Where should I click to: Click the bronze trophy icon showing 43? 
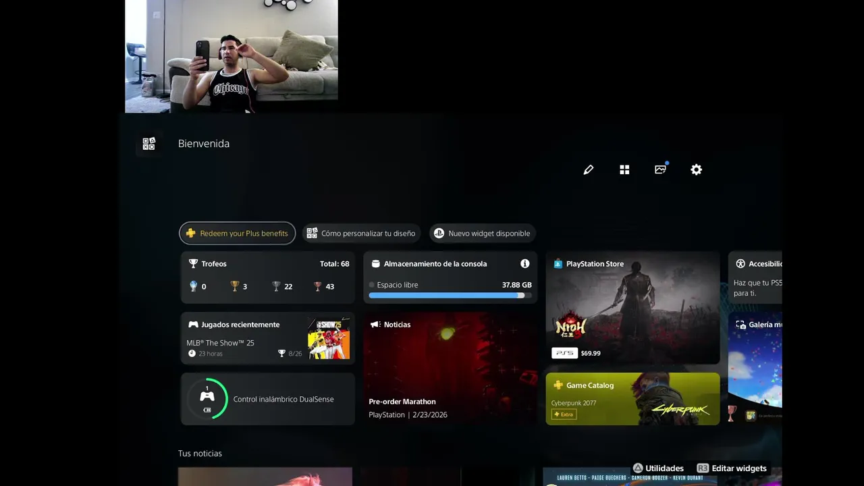click(x=318, y=286)
